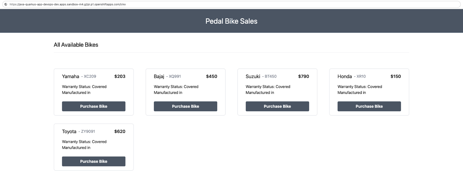The height and width of the screenshot is (196, 463).
Task: Click the All Available Bikes heading
Action: point(76,45)
